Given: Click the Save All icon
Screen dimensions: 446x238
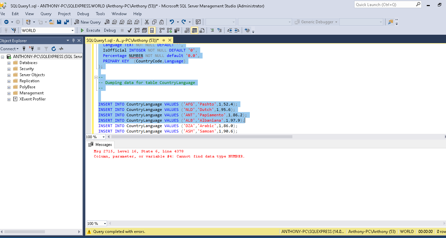Looking at the screenshot, I should click(67, 22).
